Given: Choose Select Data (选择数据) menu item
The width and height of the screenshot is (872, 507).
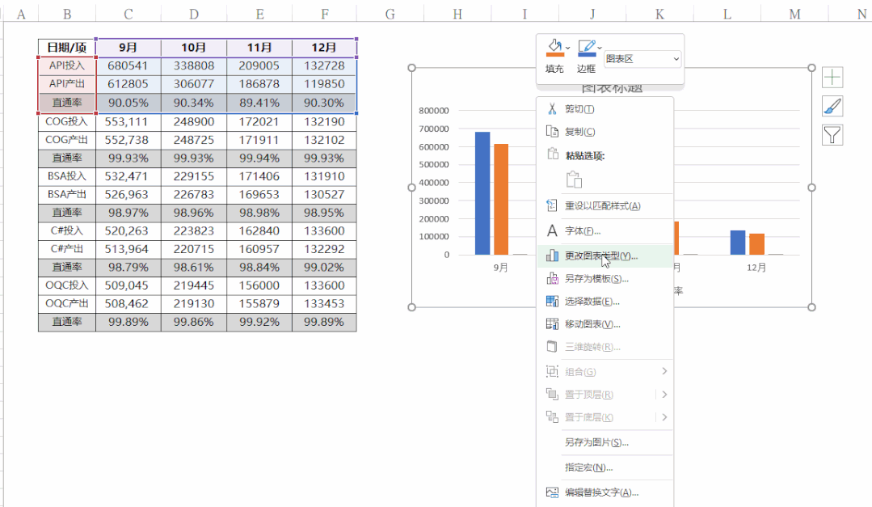Looking at the screenshot, I should coord(605,302).
